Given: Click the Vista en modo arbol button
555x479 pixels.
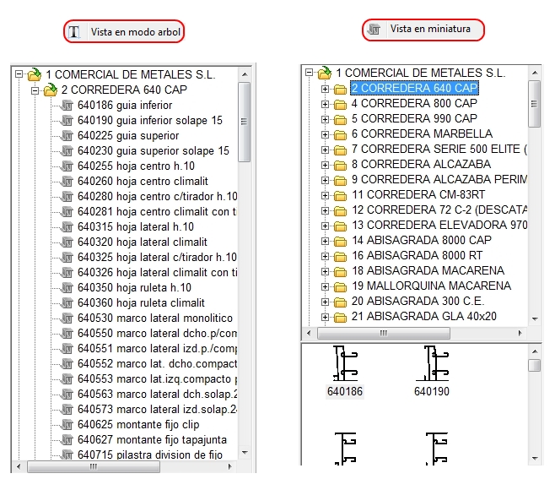Looking at the screenshot, I should coord(124,31).
